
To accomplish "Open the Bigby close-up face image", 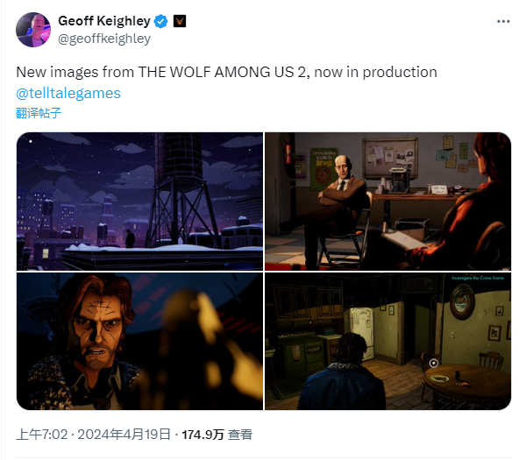I will (140, 341).
